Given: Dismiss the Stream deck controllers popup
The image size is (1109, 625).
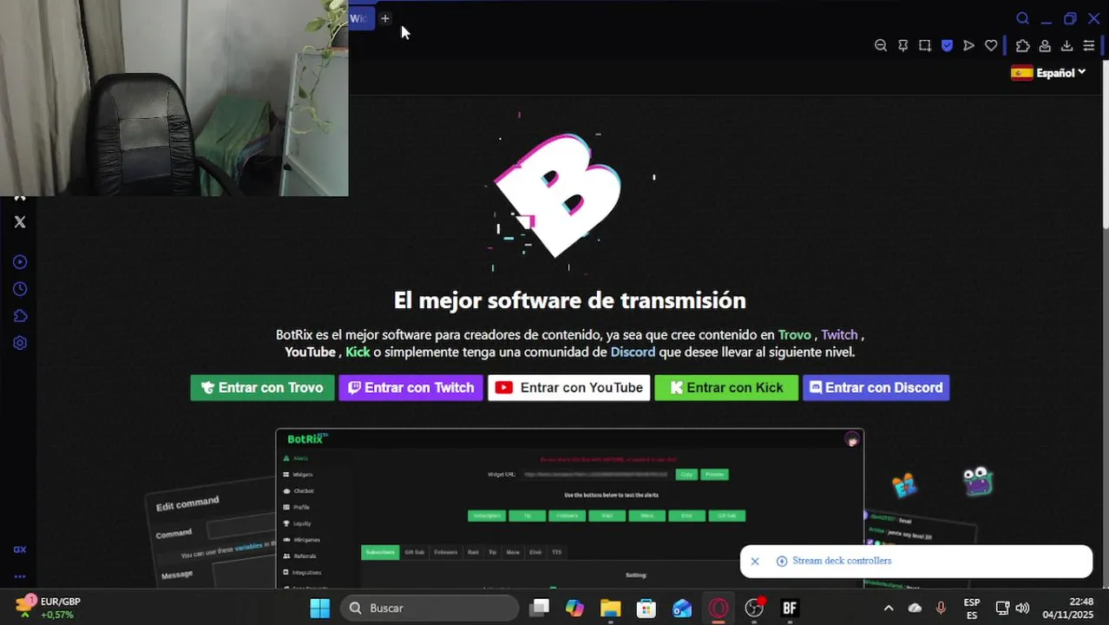Looking at the screenshot, I should coord(755,562).
